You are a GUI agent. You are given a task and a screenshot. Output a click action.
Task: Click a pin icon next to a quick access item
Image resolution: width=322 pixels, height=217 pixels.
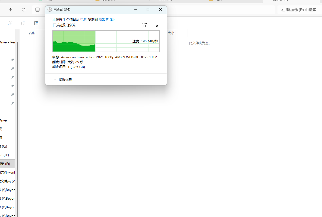[12, 60]
